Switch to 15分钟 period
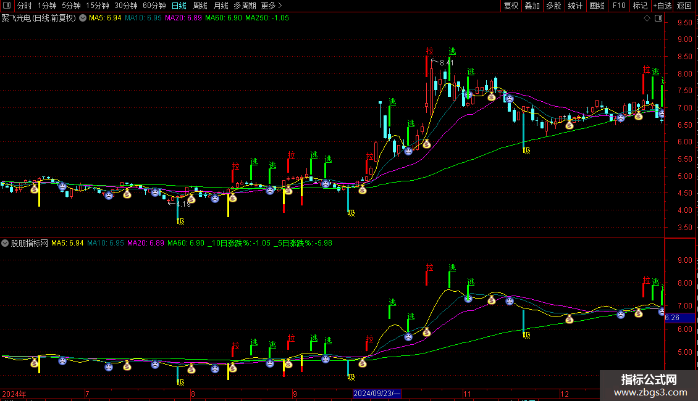This screenshot has width=698, height=401. pyautogui.click(x=98, y=6)
